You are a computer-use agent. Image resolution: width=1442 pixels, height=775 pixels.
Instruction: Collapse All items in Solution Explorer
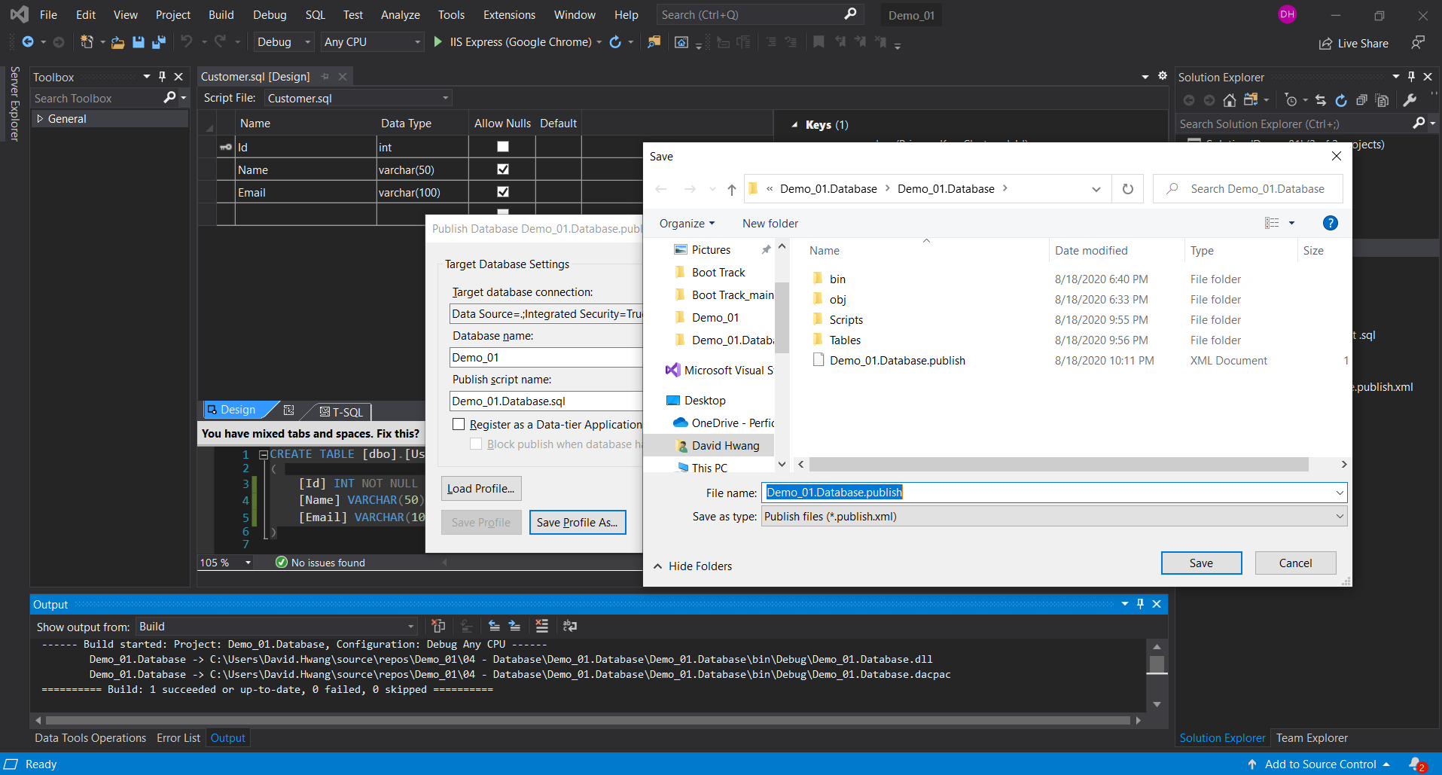(1363, 99)
